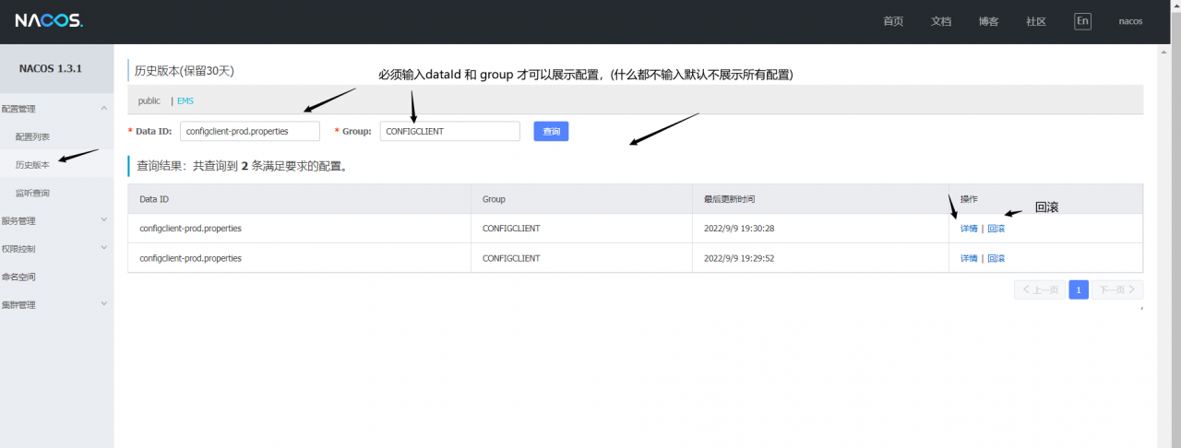Select the EMS namespace tab
Screen dimensions: 1181x448
coord(185,100)
